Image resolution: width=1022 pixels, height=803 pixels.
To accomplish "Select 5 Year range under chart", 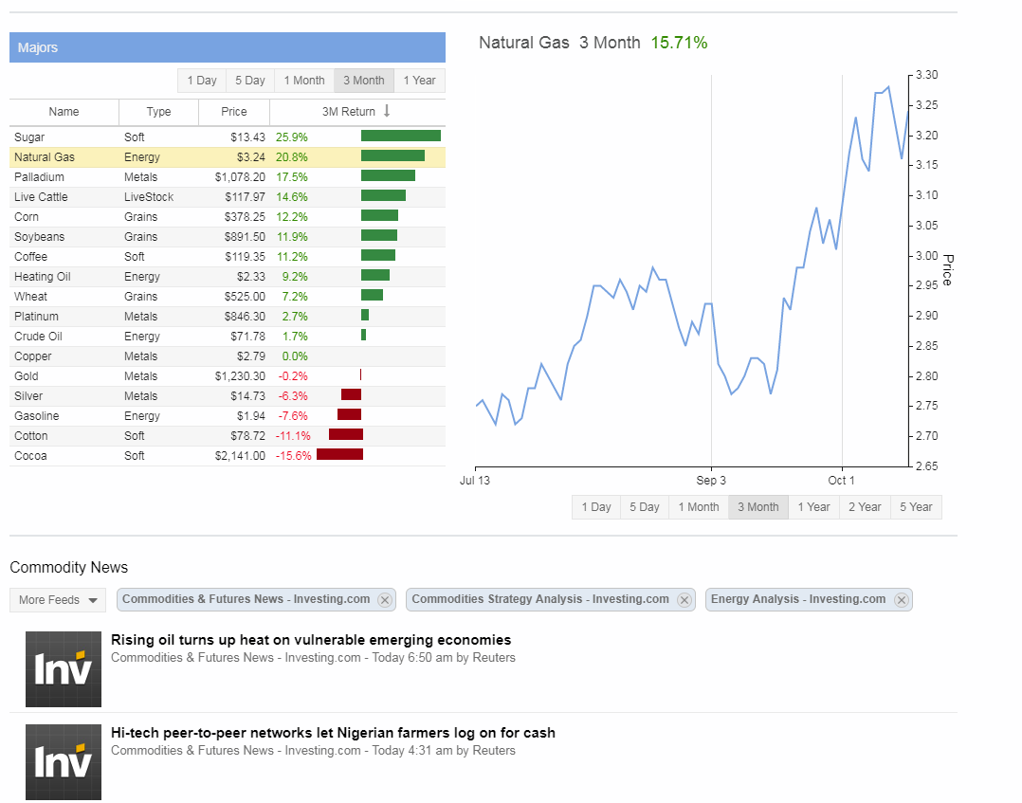I will (x=916, y=507).
